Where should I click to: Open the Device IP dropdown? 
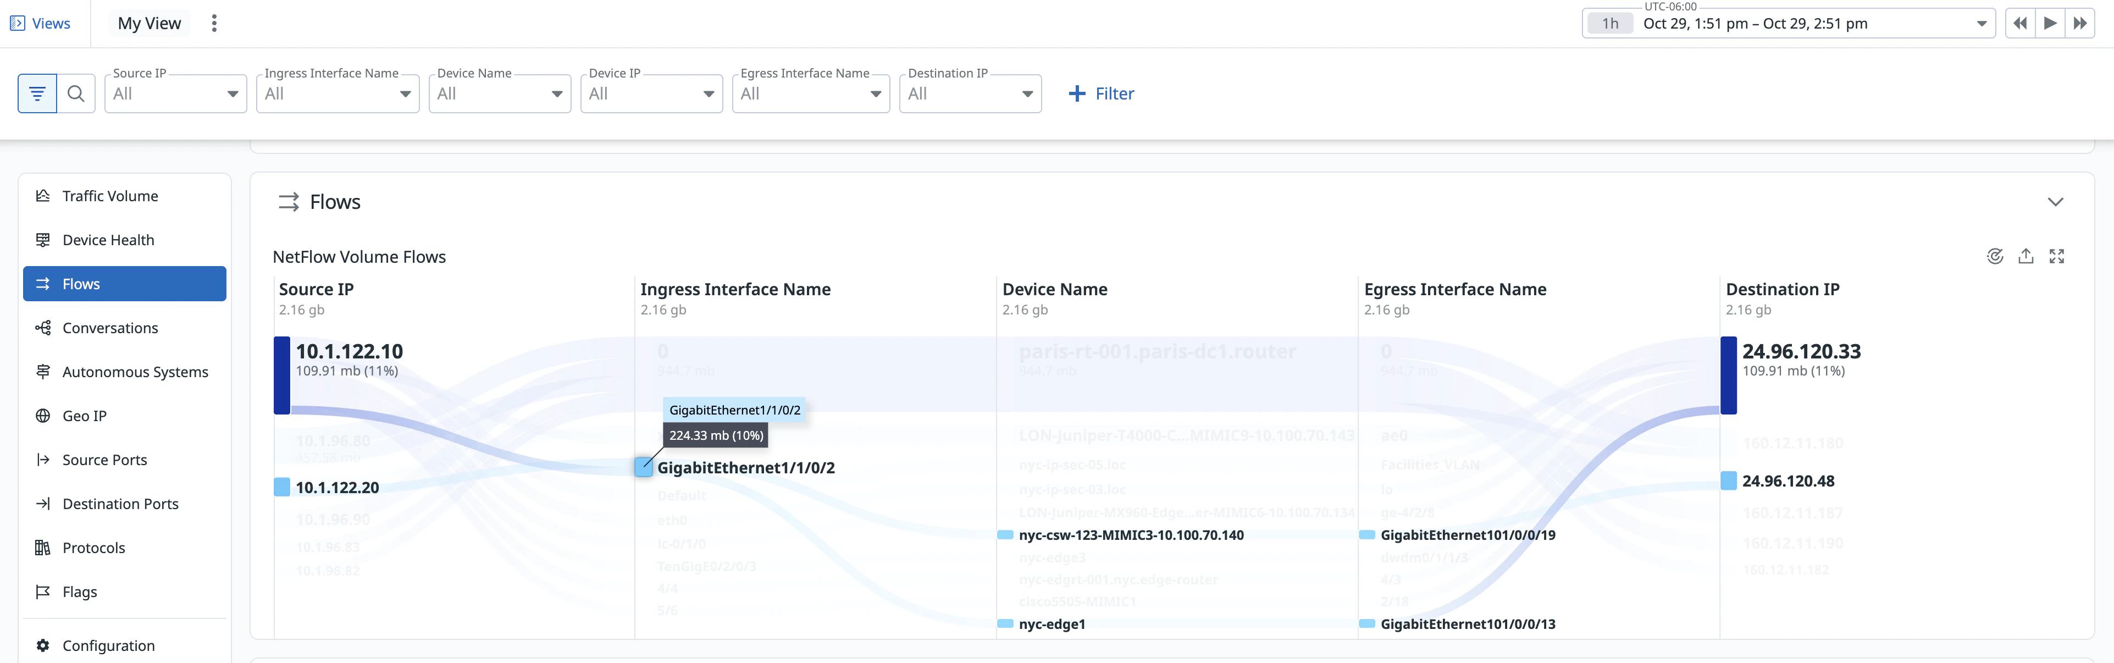[651, 93]
